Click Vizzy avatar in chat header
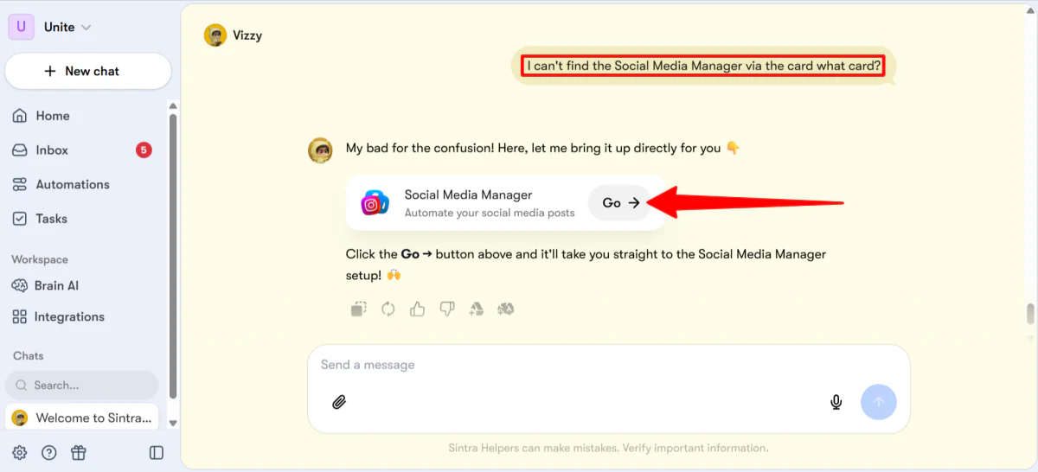1038x472 pixels. (215, 35)
